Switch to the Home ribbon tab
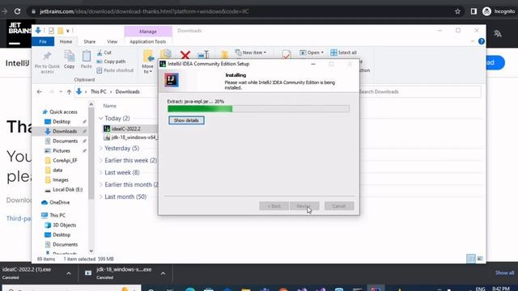 coord(66,42)
